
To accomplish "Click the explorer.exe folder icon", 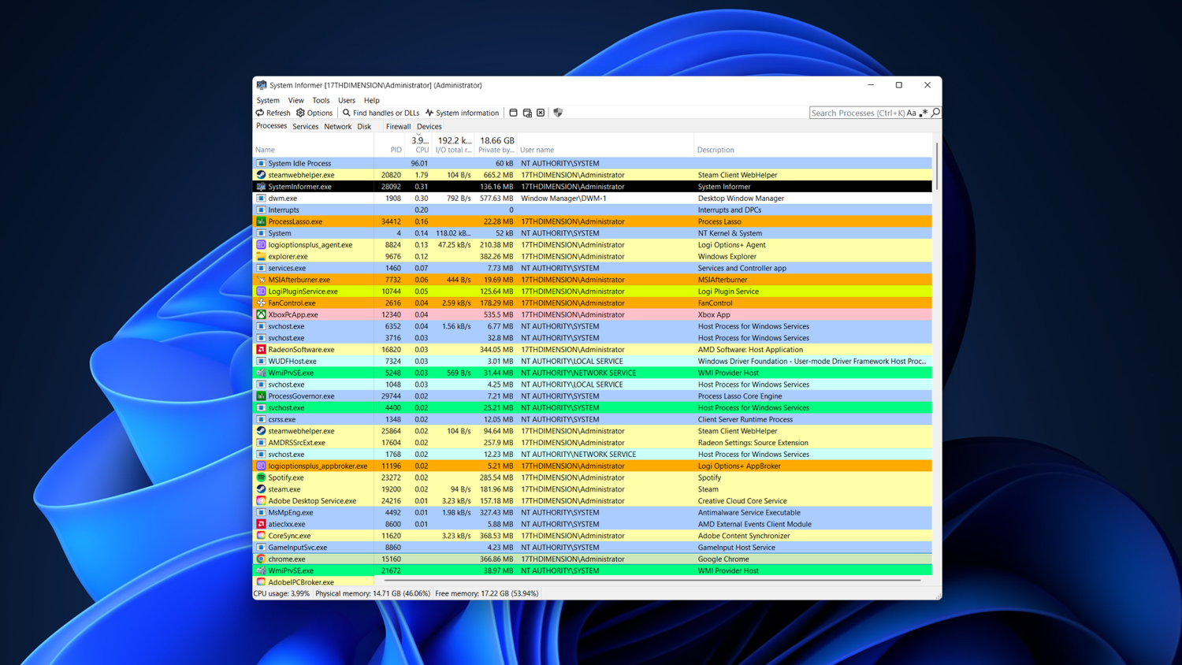I will [x=261, y=256].
